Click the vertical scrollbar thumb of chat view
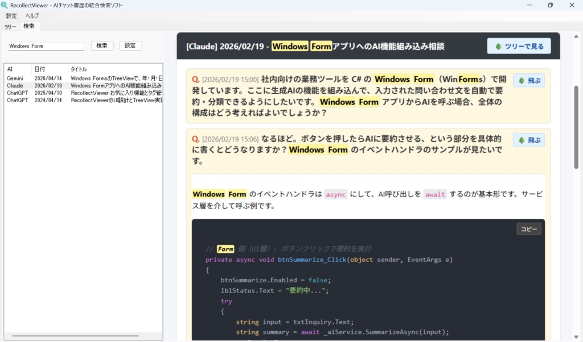This screenshot has height=342, width=583. [576, 127]
